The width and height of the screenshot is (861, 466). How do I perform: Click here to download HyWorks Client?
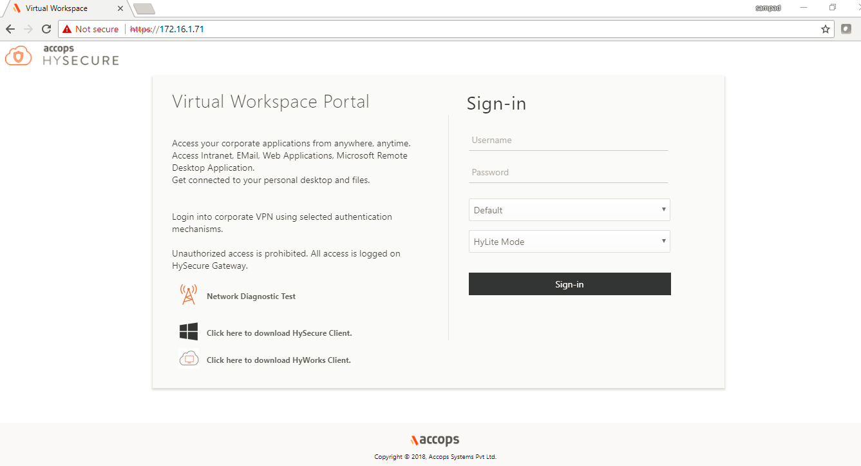click(x=279, y=360)
